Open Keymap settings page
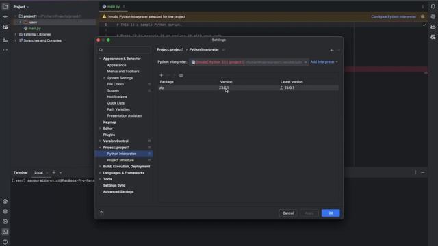Viewport: 438px width, 246px height. click(x=109, y=122)
